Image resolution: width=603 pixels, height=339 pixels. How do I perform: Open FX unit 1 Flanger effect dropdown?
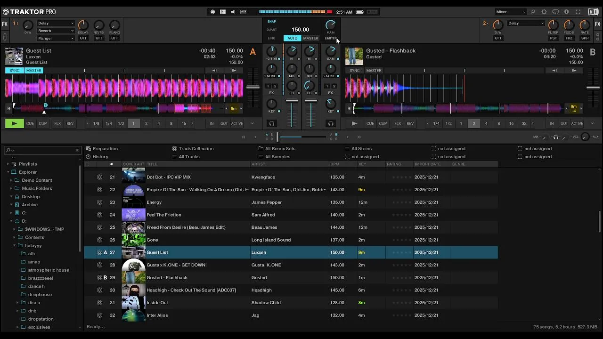(56, 38)
